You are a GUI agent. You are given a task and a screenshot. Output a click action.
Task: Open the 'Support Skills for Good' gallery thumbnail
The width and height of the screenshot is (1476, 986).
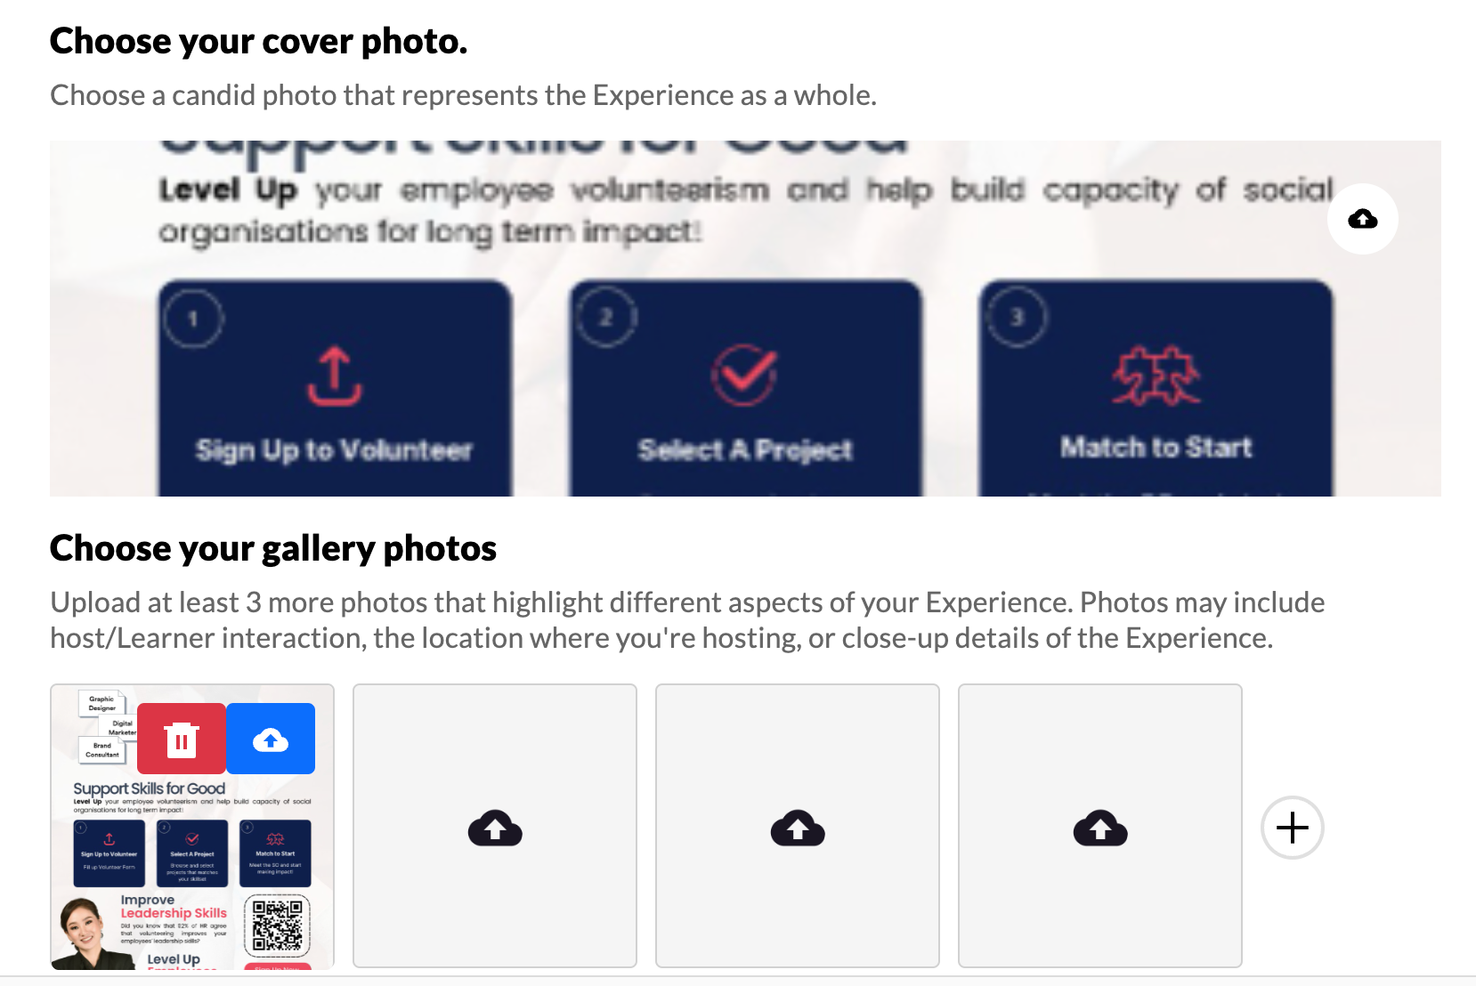(x=192, y=826)
